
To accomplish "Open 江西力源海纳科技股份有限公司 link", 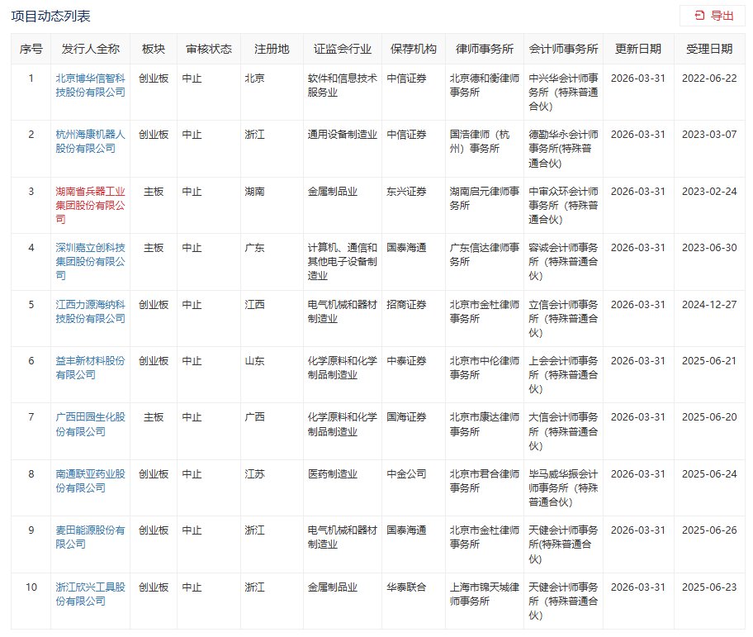I will pos(90,311).
